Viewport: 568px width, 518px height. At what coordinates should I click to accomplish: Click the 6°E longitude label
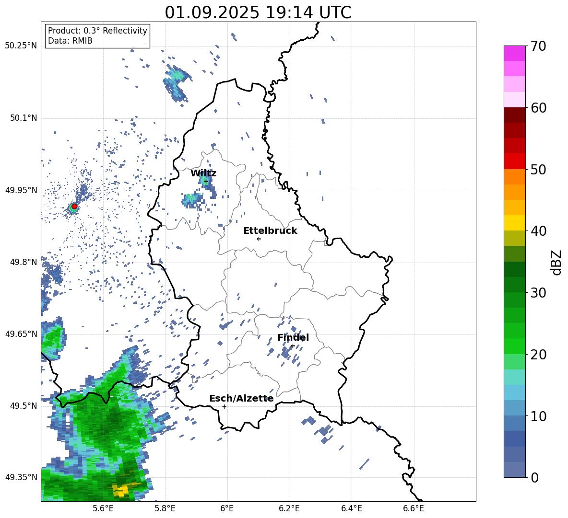click(x=227, y=508)
